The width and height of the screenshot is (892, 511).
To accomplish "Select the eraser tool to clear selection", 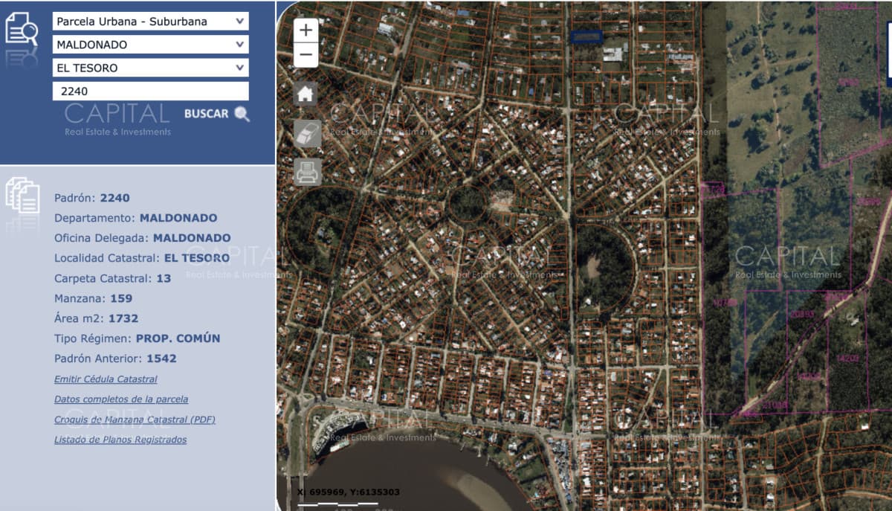I will (x=307, y=134).
